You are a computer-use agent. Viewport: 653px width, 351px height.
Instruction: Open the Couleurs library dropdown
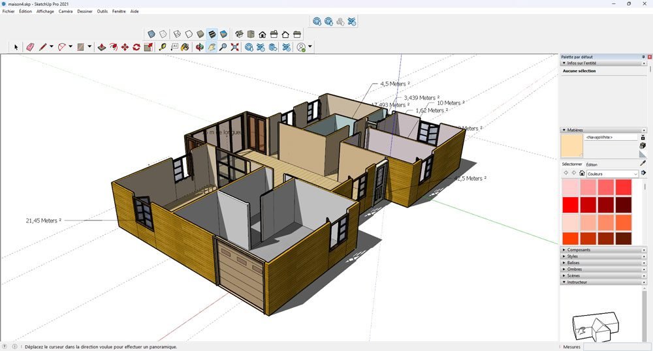tap(613, 174)
